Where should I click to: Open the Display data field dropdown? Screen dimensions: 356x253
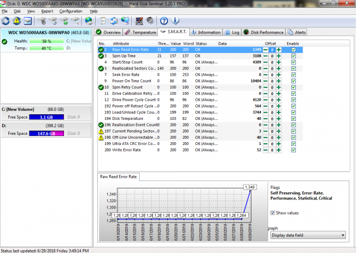pos(308,235)
